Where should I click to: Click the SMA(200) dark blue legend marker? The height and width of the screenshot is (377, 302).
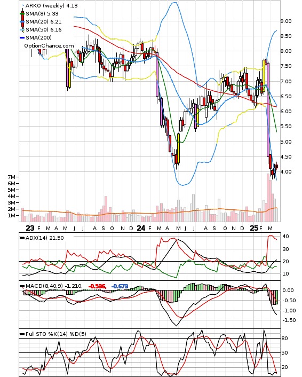(22, 38)
